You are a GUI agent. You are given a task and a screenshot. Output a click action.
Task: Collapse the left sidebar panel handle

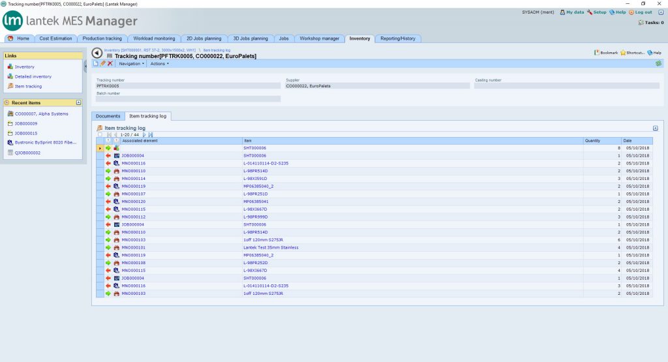85,66
